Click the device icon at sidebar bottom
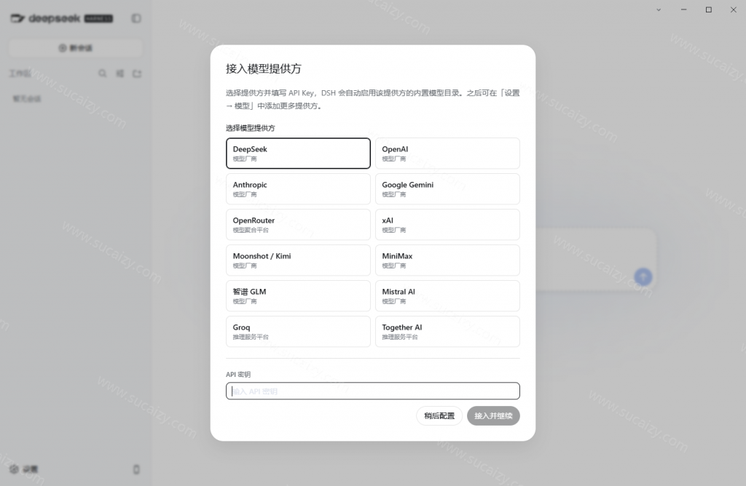This screenshot has width=746, height=486. (136, 469)
